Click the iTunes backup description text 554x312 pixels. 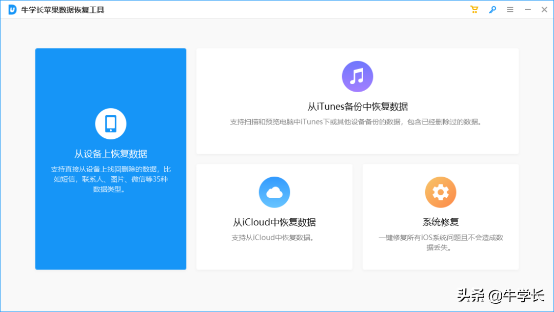pos(356,122)
